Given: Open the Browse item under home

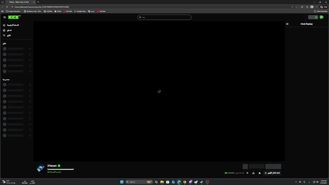Looking at the screenshot, I should 7,30.
